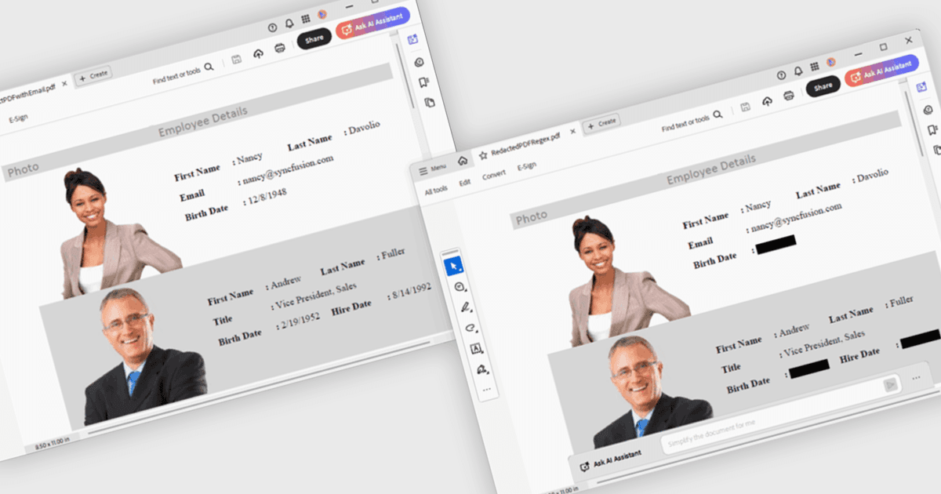Open the E-Sign tab in the left window
Viewport: 941px width, 494px height.
(18, 119)
